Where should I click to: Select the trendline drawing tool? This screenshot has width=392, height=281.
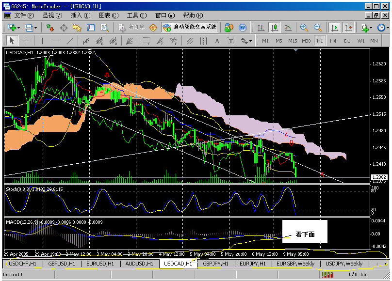[70, 40]
